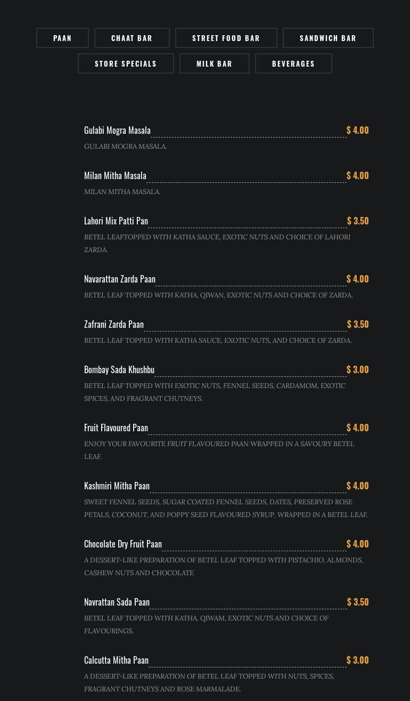Click the Lahori Mix Patti Pan title
Image resolution: width=410 pixels, height=701 pixels.
pyautogui.click(x=116, y=221)
